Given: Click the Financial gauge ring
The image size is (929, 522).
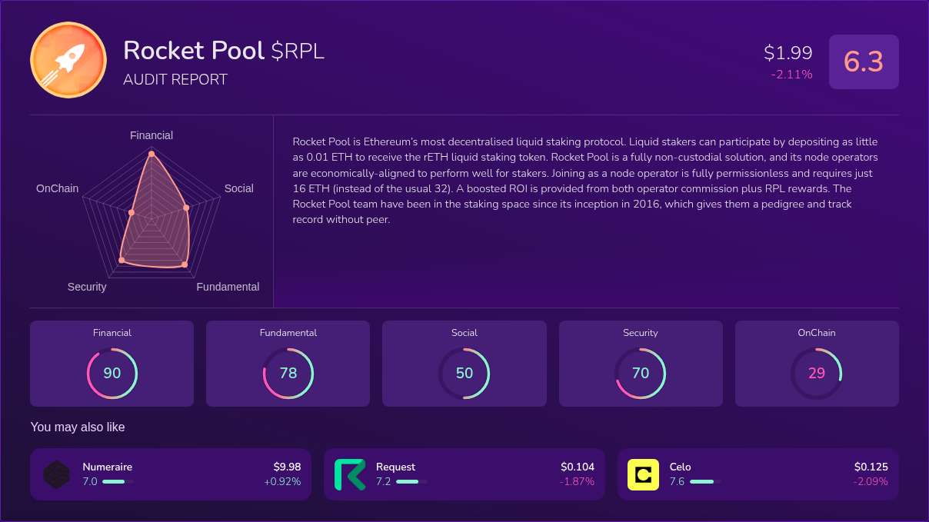Looking at the screenshot, I should (x=112, y=373).
